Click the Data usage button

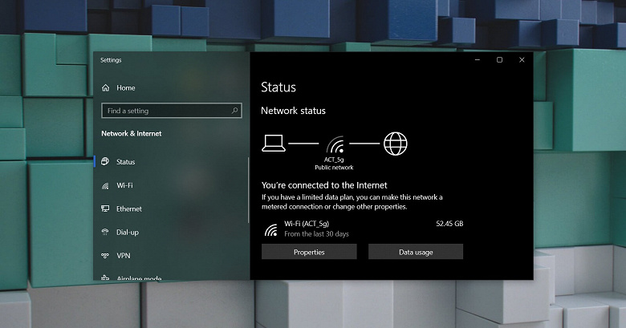tap(416, 252)
